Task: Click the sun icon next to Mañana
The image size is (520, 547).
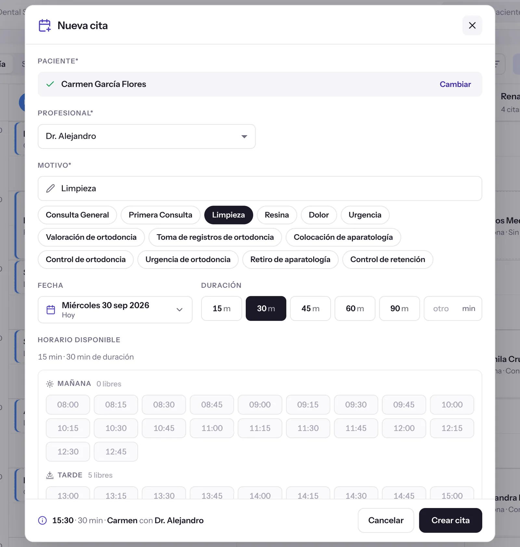Action: (50, 384)
